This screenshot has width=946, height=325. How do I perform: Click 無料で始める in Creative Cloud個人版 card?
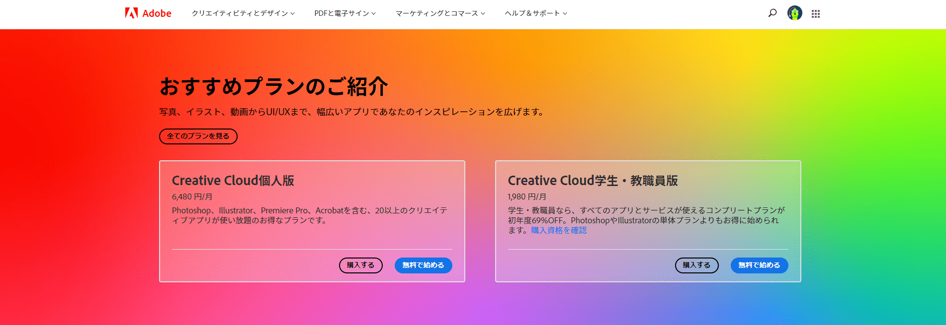424,265
